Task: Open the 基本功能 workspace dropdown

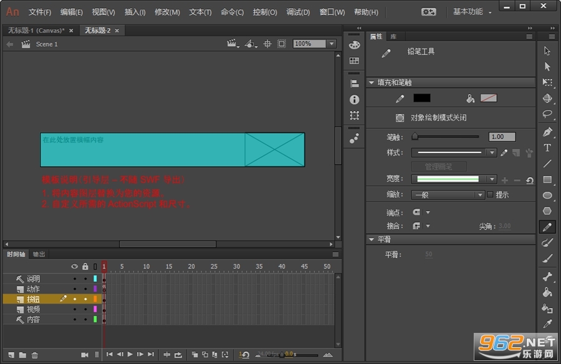Action: [x=472, y=12]
